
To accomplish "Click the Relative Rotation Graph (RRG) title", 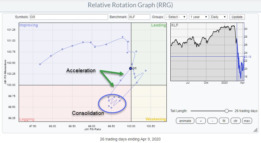I will 130,5.
